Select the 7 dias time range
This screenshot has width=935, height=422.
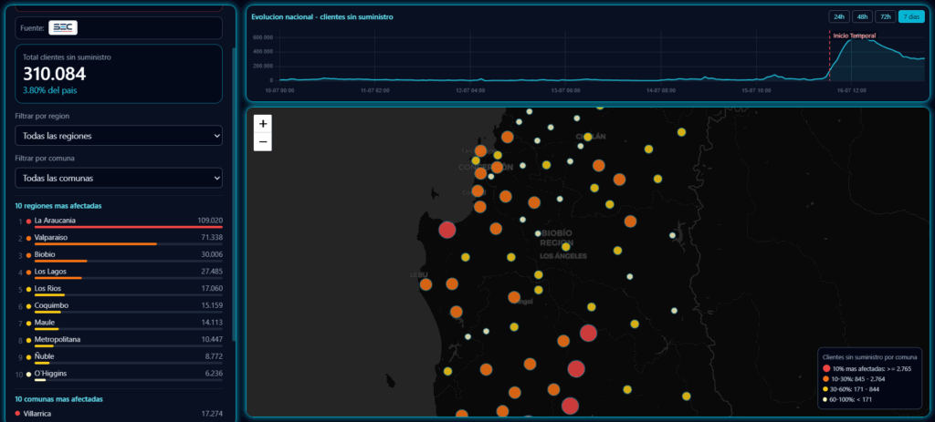tap(911, 16)
